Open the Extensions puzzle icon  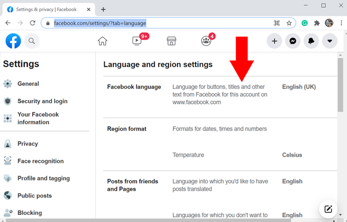click(x=317, y=23)
